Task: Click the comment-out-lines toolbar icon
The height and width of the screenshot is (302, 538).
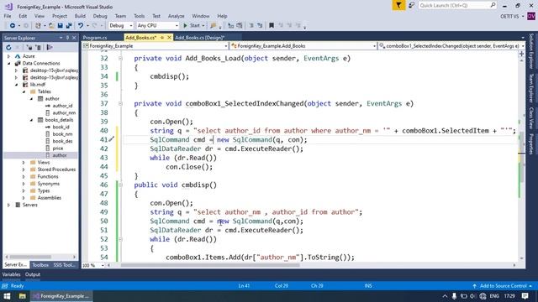Action: [x=251, y=26]
